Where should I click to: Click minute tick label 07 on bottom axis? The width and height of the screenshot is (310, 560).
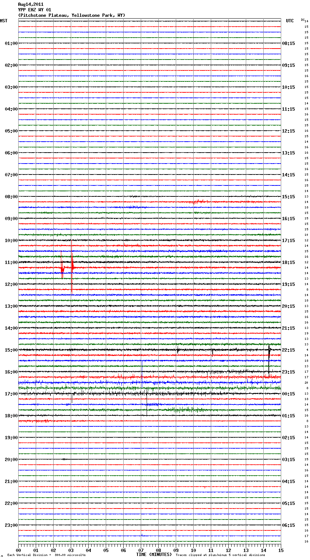[x=141, y=550]
